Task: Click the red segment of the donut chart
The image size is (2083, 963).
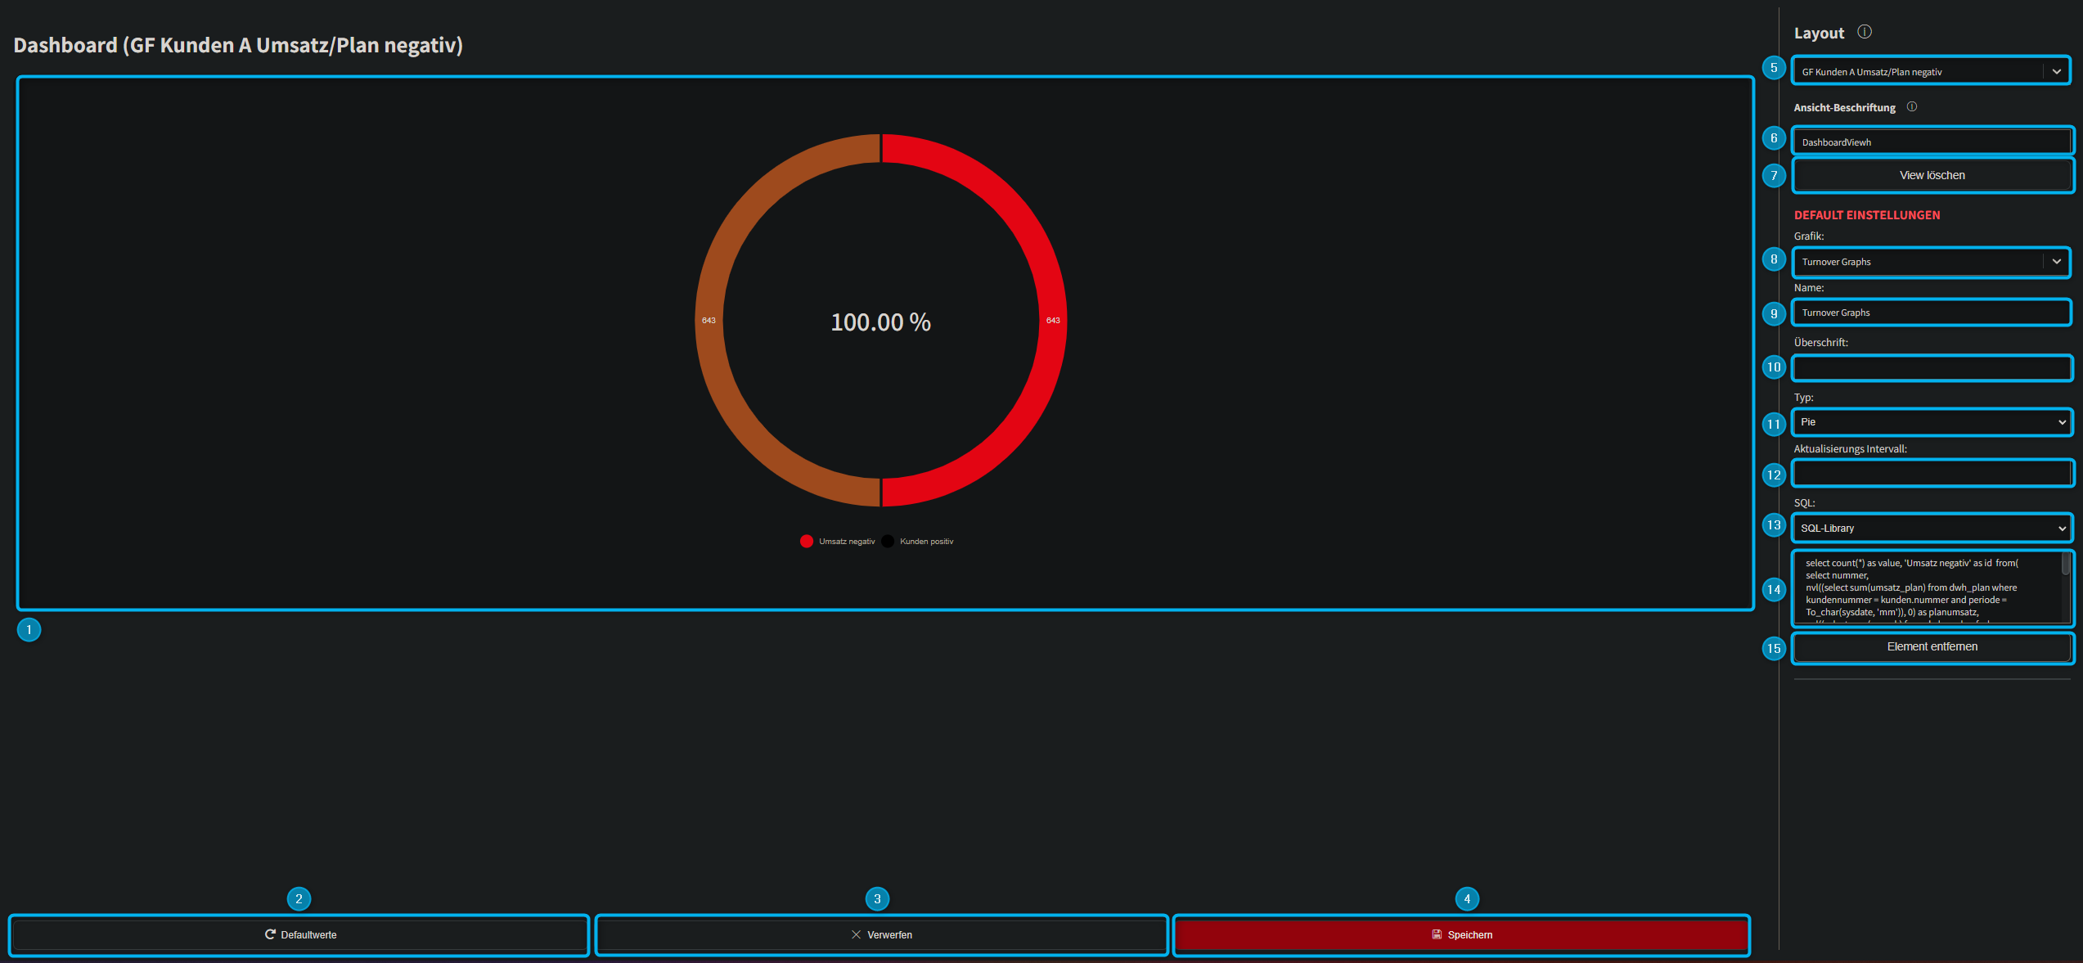Action: pyautogui.click(x=1053, y=320)
